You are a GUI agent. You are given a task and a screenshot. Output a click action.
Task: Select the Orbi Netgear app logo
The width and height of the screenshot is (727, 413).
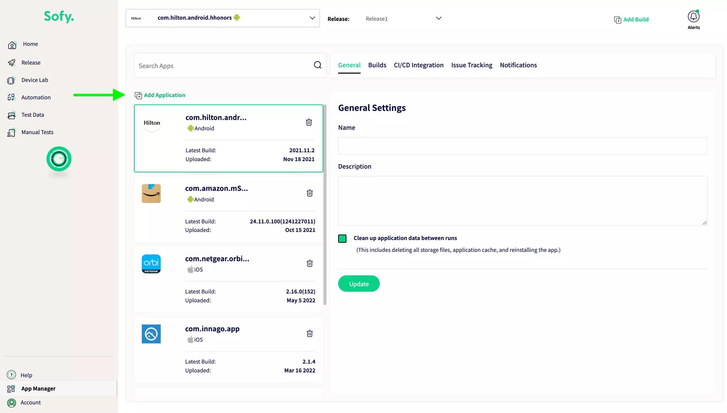click(x=151, y=264)
